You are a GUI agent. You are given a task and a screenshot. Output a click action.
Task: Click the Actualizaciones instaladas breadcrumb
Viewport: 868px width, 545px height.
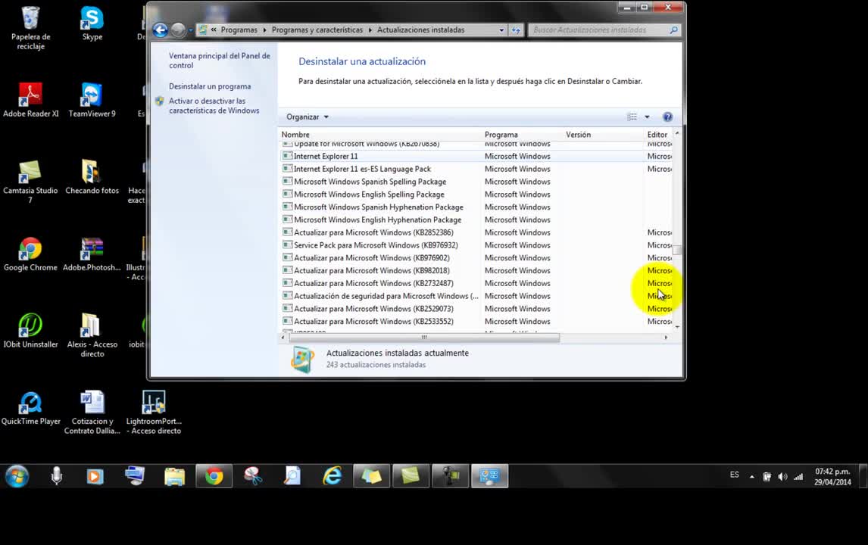(420, 30)
